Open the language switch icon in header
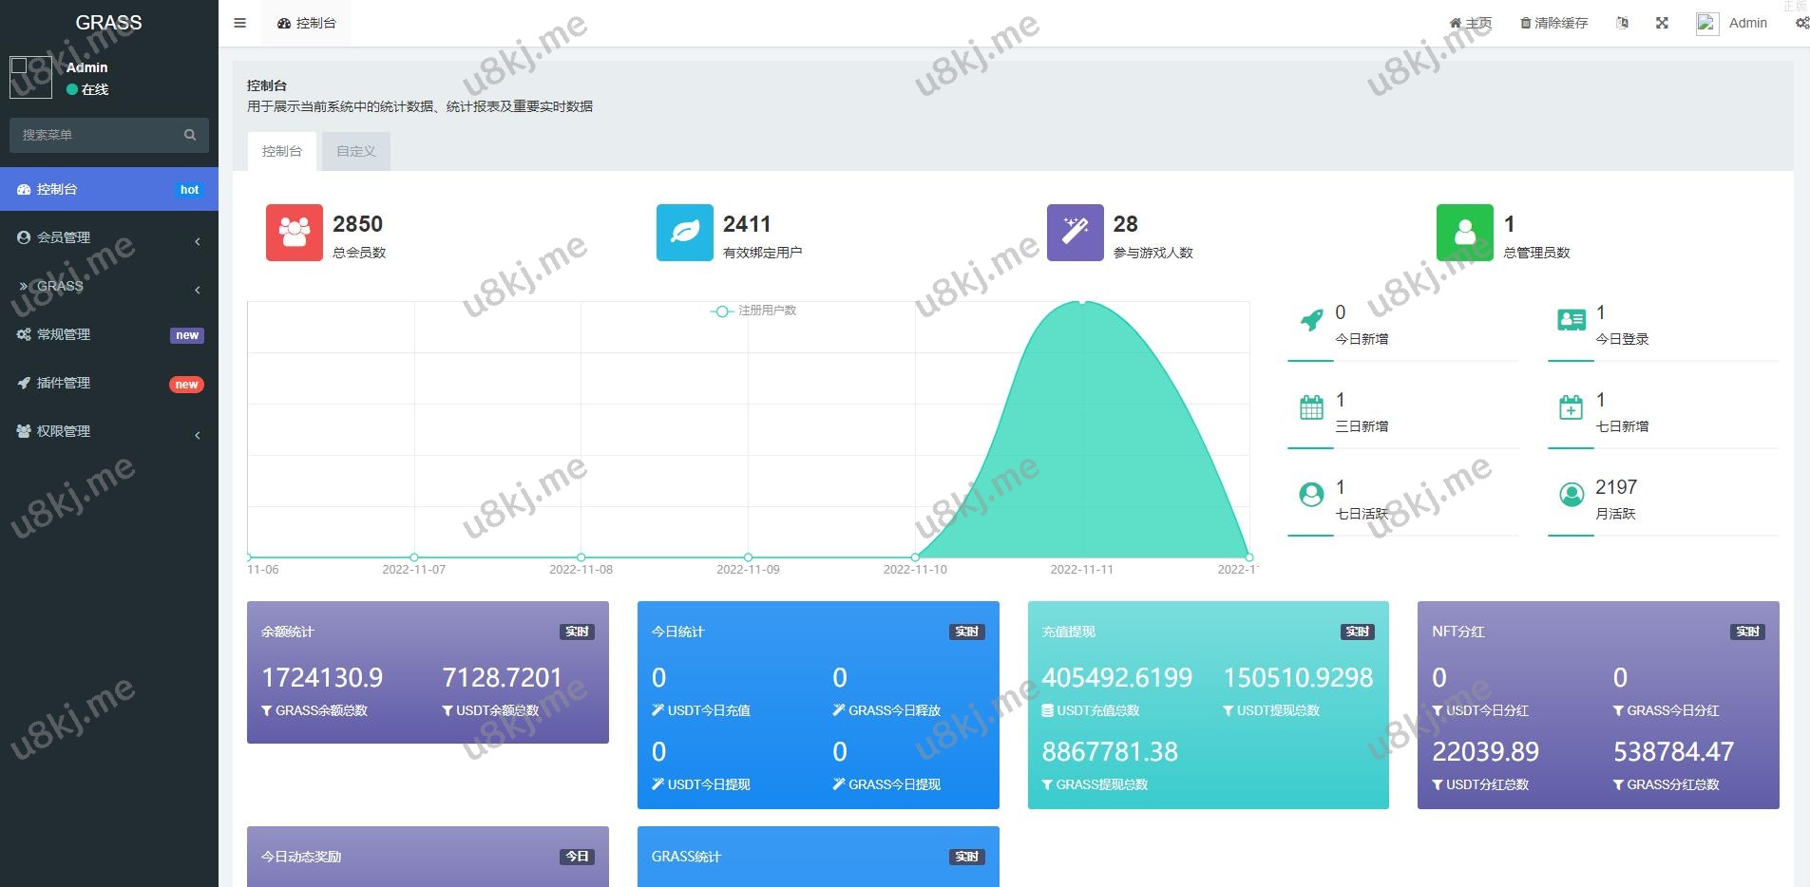Screen dimensions: 1810x887 pos(1622,23)
